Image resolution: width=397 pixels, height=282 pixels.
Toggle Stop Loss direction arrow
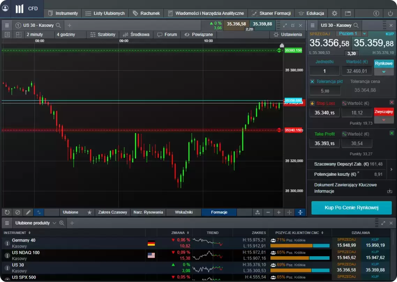[312, 103]
